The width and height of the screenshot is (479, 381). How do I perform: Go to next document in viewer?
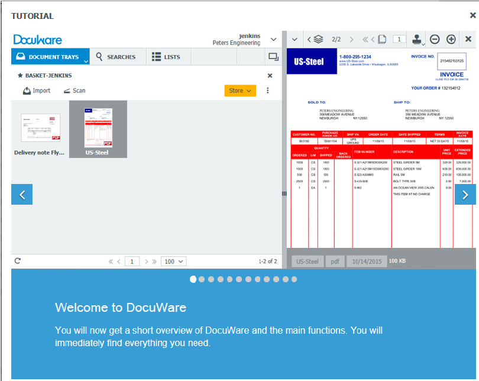coord(351,40)
